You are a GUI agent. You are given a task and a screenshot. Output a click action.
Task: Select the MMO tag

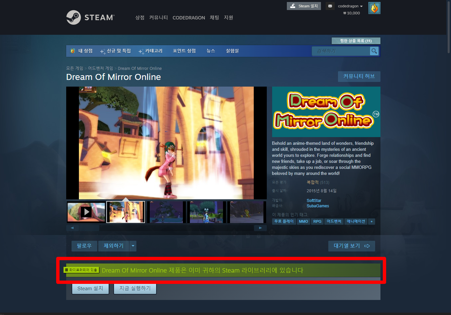point(304,221)
